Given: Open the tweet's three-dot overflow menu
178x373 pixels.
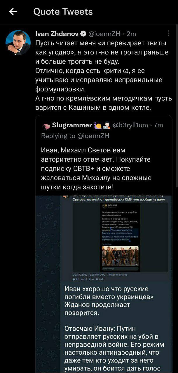Looking at the screenshot, I should (x=169, y=33).
